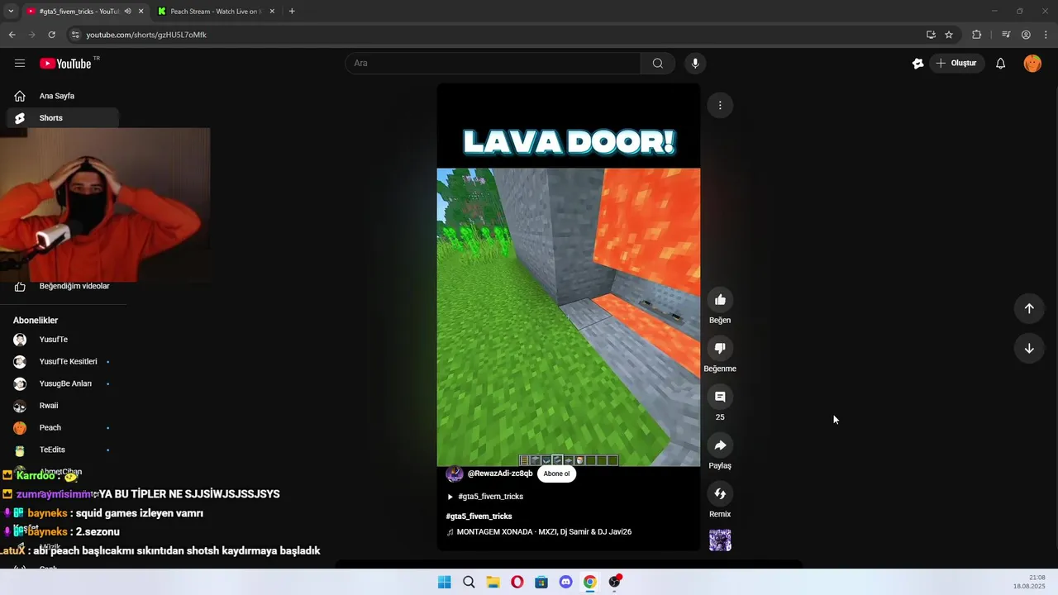Image resolution: width=1058 pixels, height=595 pixels.
Task: Click the Oluştur create button
Action: 957,64
